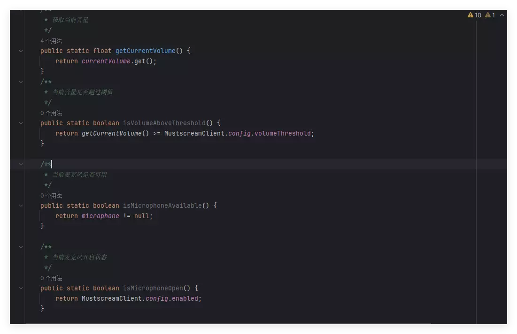Open the 4 usages hint above getCurrentVolume

point(51,41)
